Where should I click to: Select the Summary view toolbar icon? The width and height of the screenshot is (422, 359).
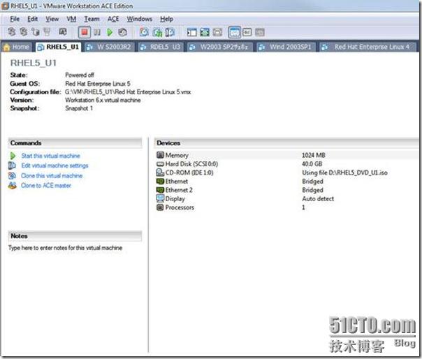click(x=234, y=32)
